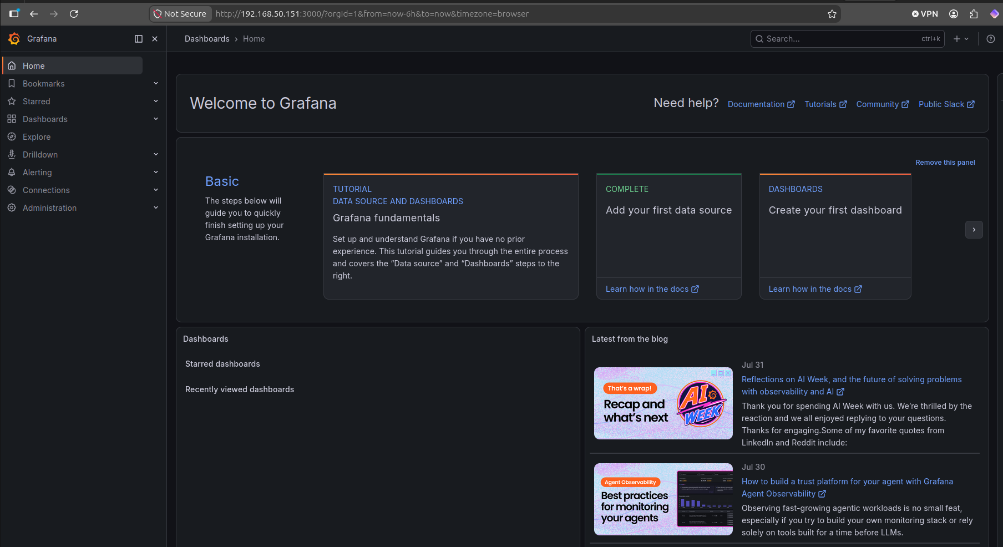Open Bookmarks in the sidebar menu
This screenshot has width=1003, height=547.
44,84
